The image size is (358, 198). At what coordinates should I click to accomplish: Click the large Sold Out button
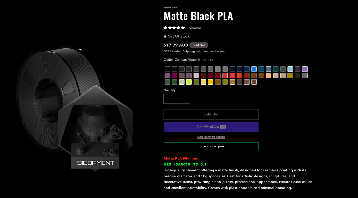click(211, 114)
